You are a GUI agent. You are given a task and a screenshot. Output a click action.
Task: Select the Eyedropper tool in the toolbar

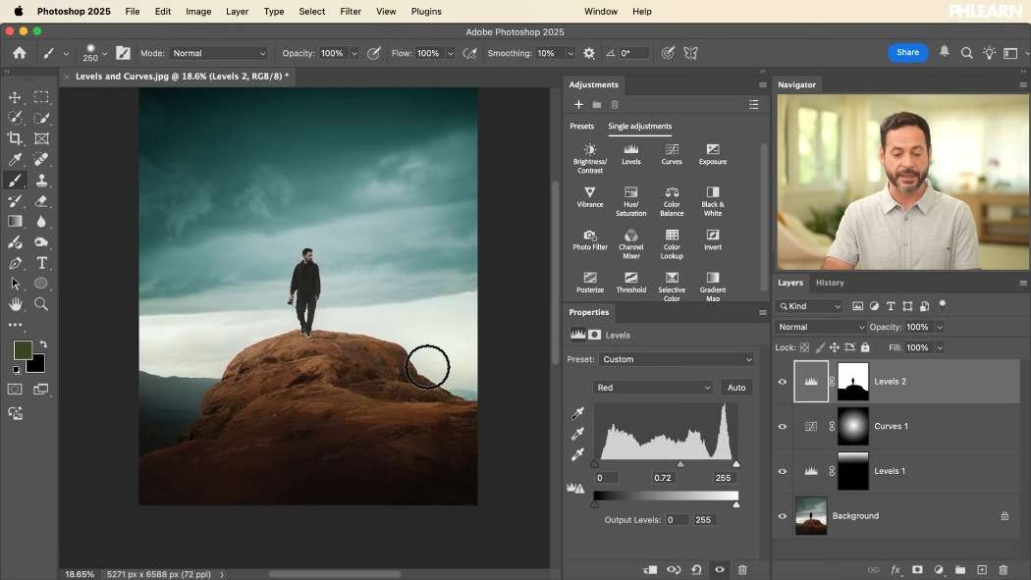15,160
